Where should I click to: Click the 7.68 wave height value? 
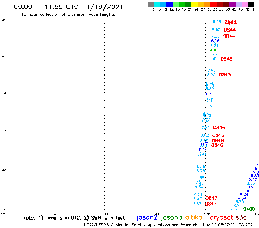click(x=200, y=178)
